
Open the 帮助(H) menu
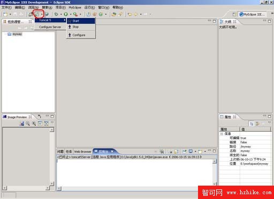point(118,7)
